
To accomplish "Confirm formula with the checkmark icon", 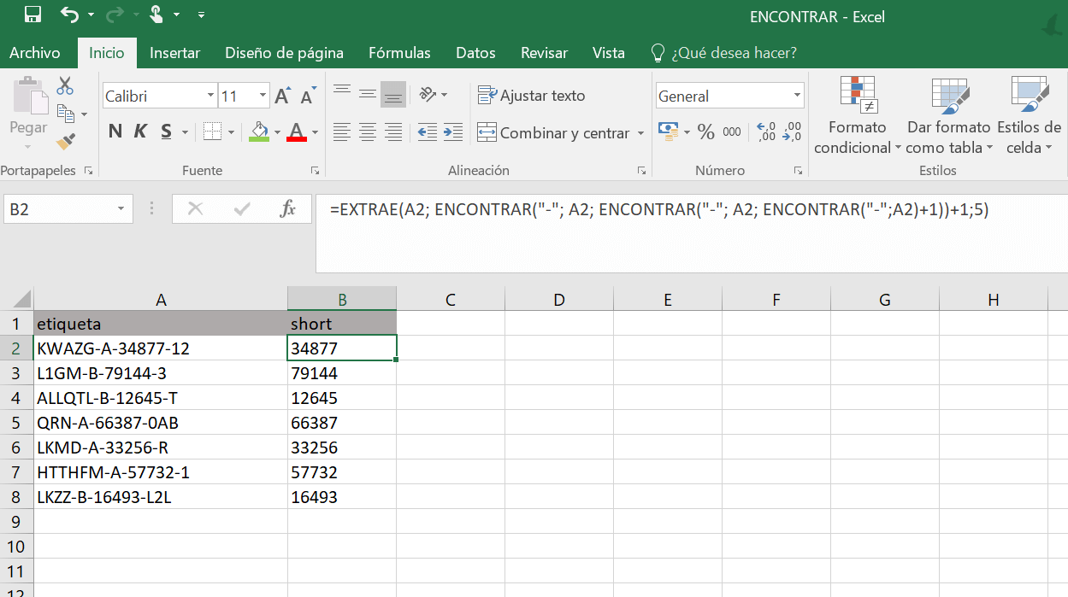I will 242,208.
